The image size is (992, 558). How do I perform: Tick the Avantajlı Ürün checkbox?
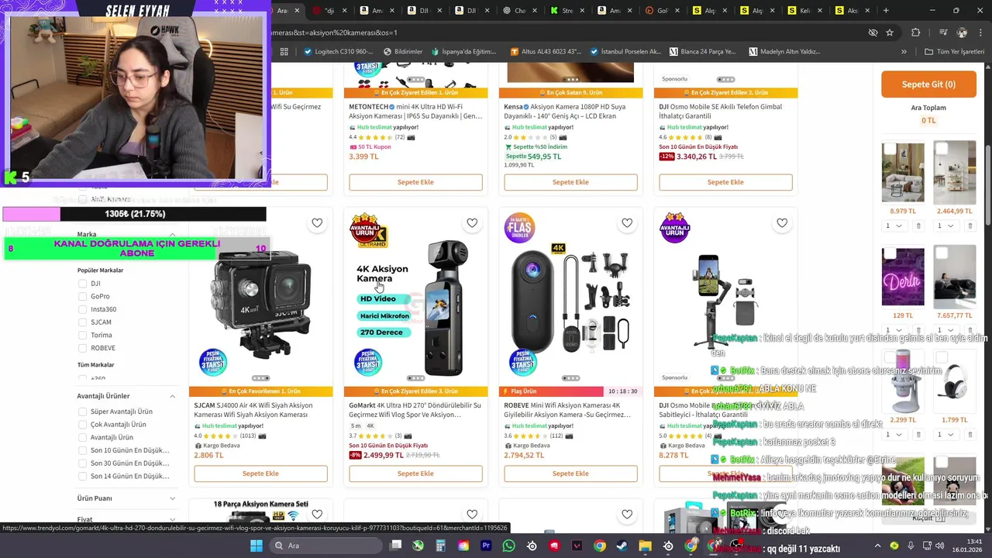point(82,437)
